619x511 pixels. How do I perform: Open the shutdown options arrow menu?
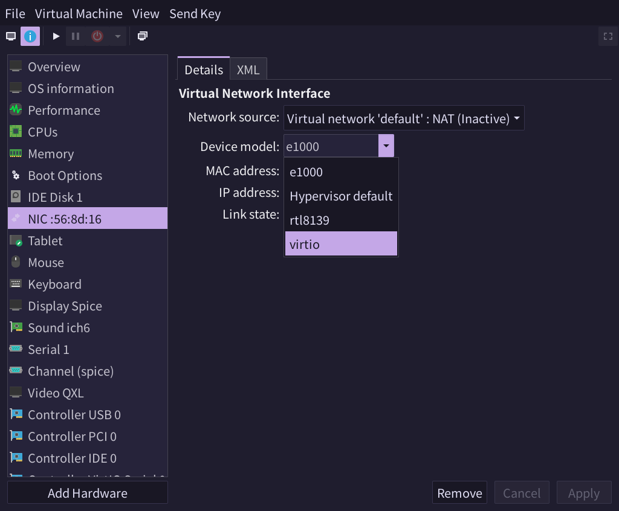[x=118, y=36]
